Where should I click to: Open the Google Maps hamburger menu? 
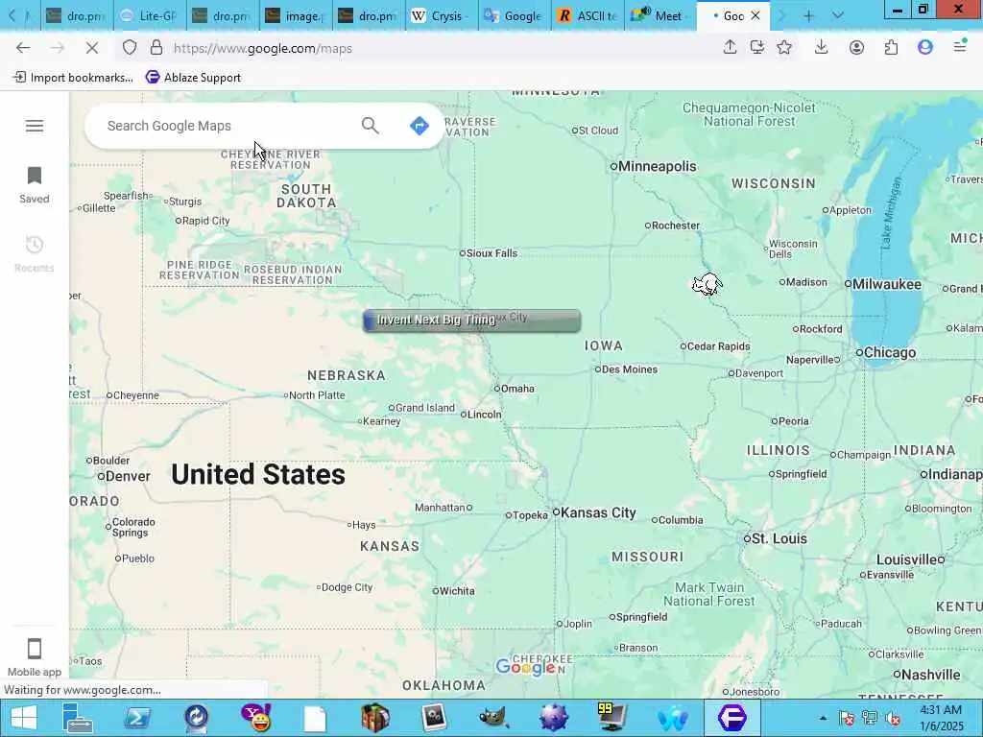(x=35, y=126)
